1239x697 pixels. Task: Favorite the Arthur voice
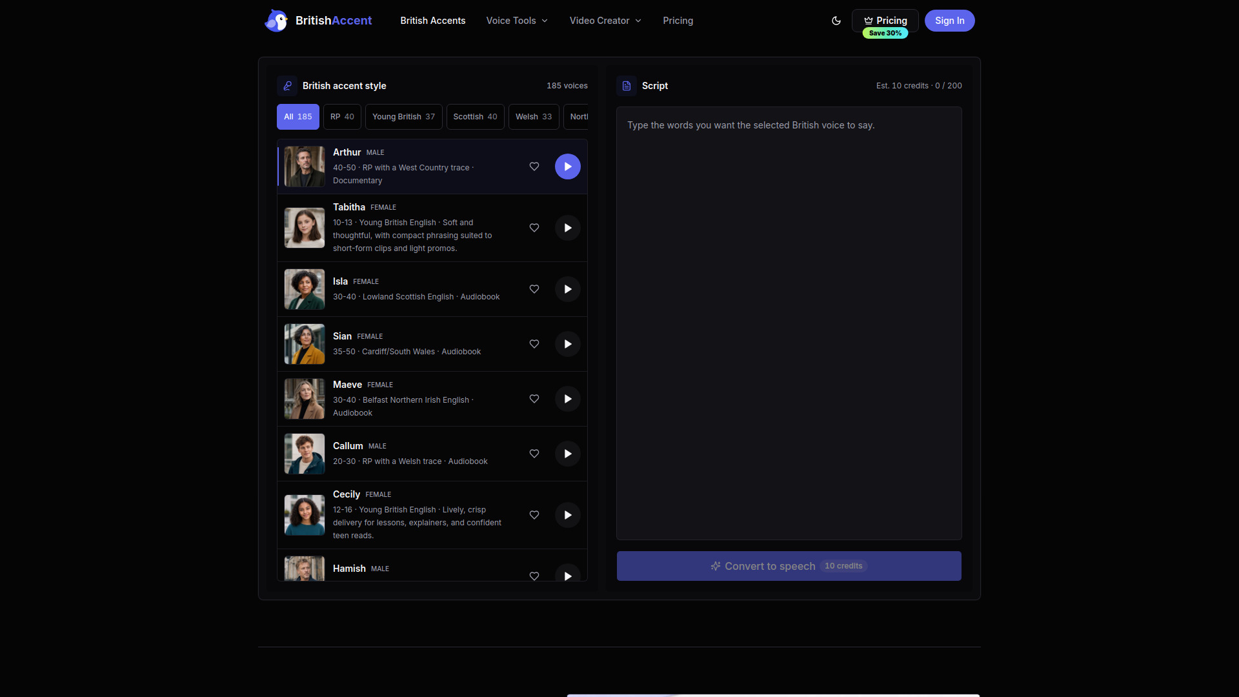[x=534, y=167]
